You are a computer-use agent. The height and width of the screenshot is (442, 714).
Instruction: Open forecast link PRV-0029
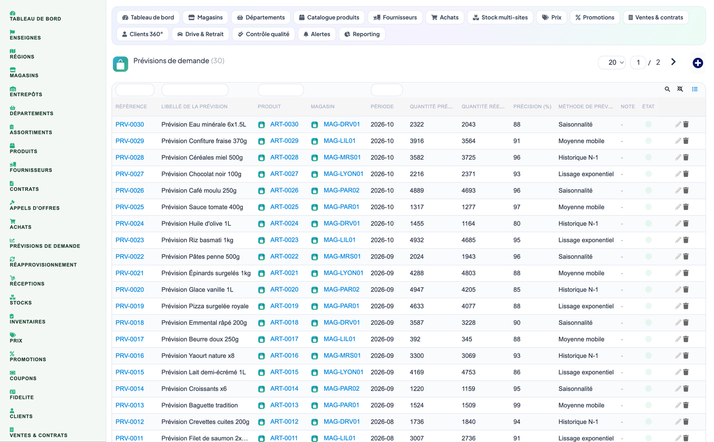[x=129, y=141]
